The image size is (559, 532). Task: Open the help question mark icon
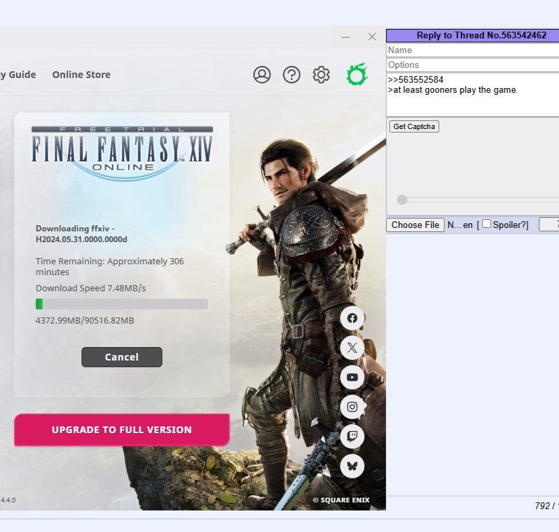291,75
